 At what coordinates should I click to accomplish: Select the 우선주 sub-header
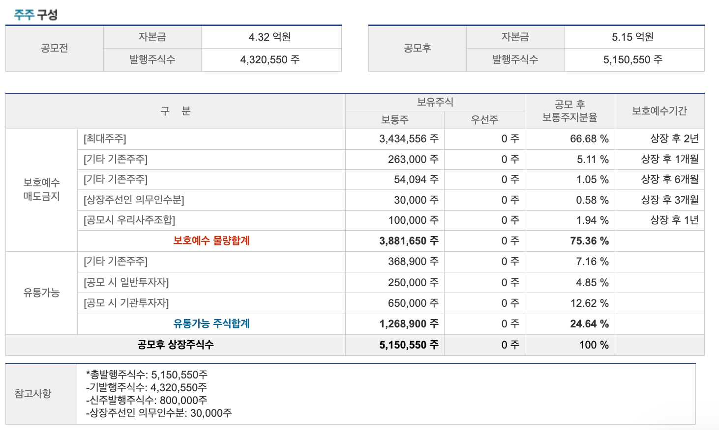(484, 120)
